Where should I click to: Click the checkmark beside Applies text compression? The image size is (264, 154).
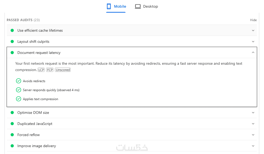(x=19, y=99)
